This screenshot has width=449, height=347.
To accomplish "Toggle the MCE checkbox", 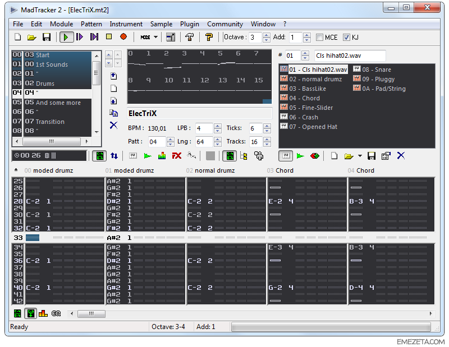I will [319, 38].
